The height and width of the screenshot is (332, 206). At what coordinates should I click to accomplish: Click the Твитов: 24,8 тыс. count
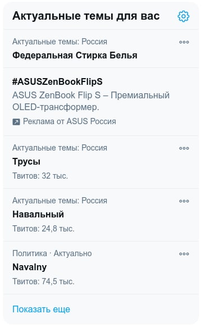[44, 229]
